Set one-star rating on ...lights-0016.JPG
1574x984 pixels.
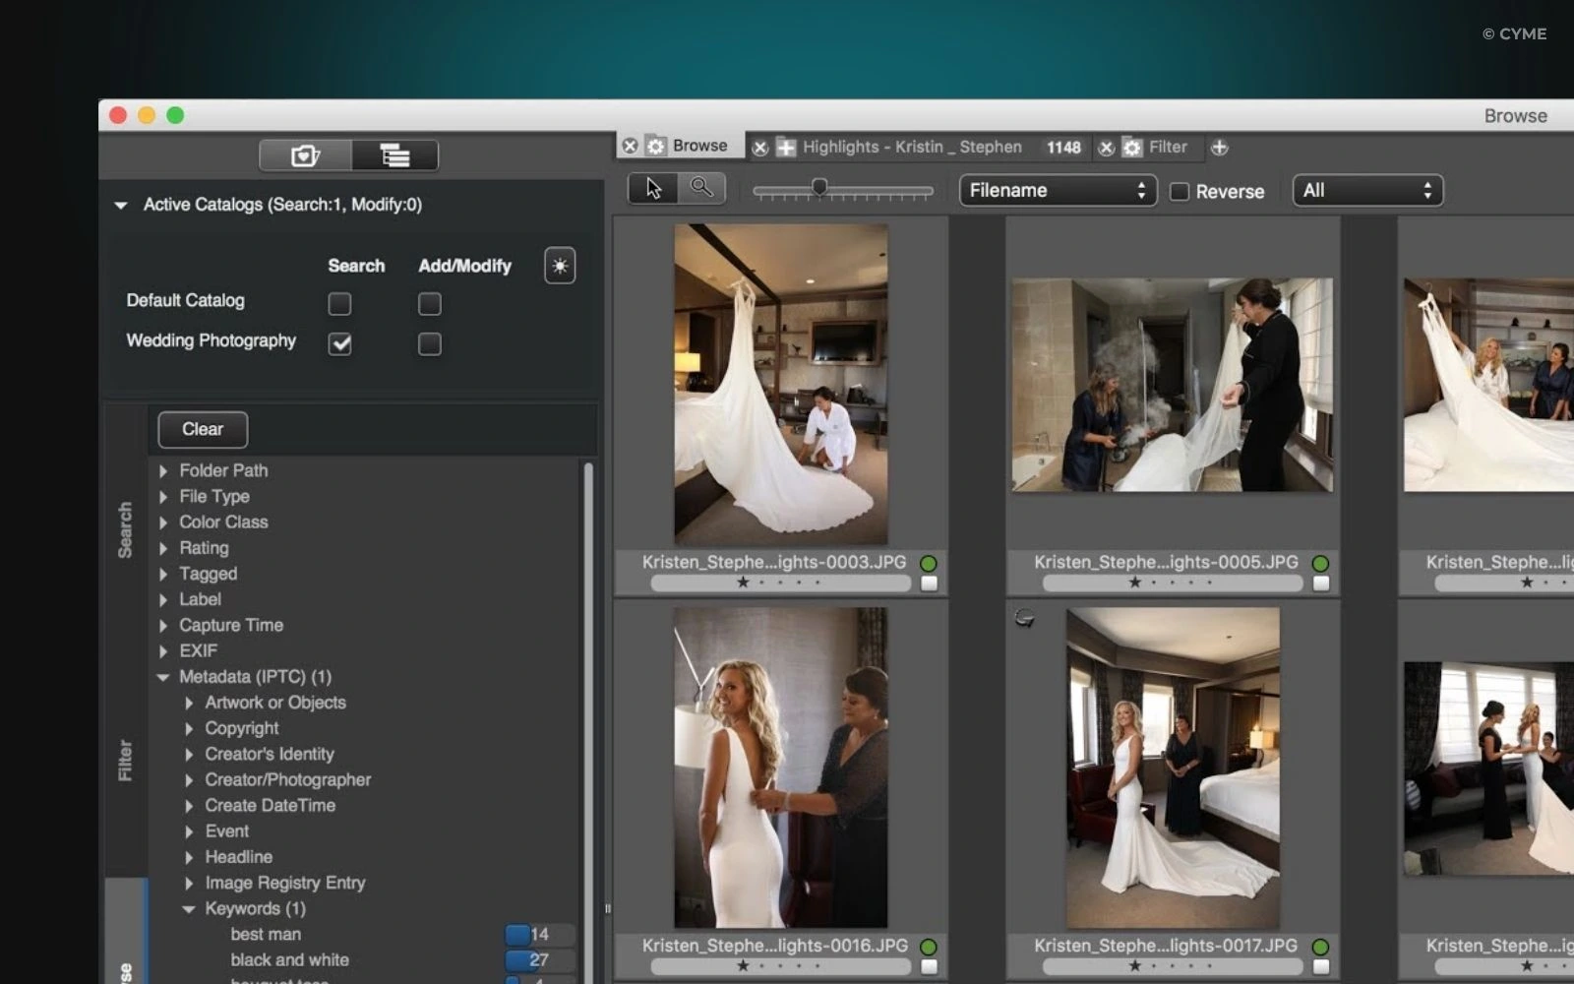(x=743, y=966)
